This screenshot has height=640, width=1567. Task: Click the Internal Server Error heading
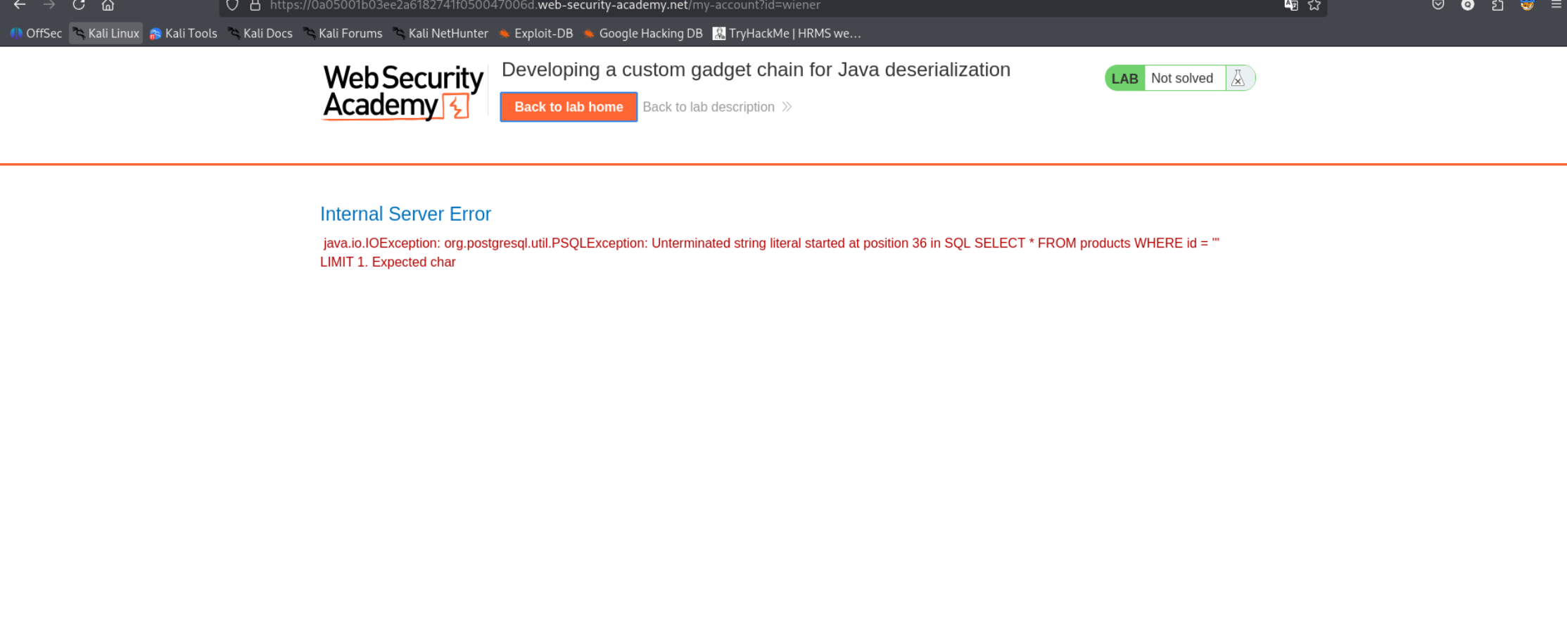[405, 214]
